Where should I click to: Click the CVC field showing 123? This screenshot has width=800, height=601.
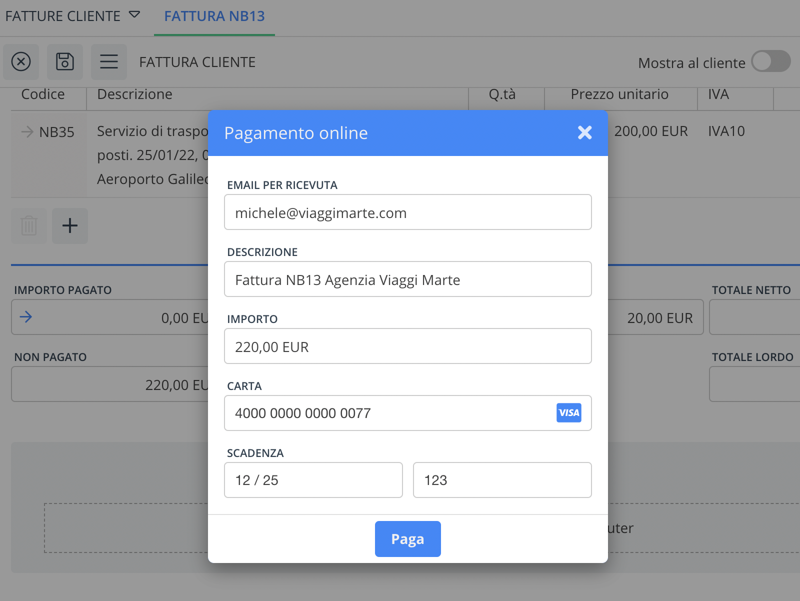[502, 480]
